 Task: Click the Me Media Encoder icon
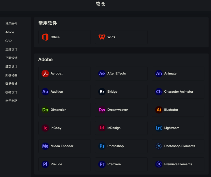click(x=45, y=146)
